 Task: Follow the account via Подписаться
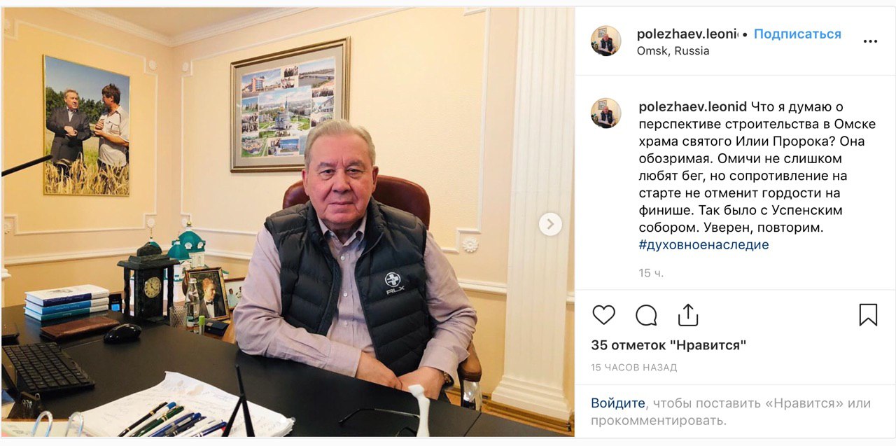(x=797, y=34)
